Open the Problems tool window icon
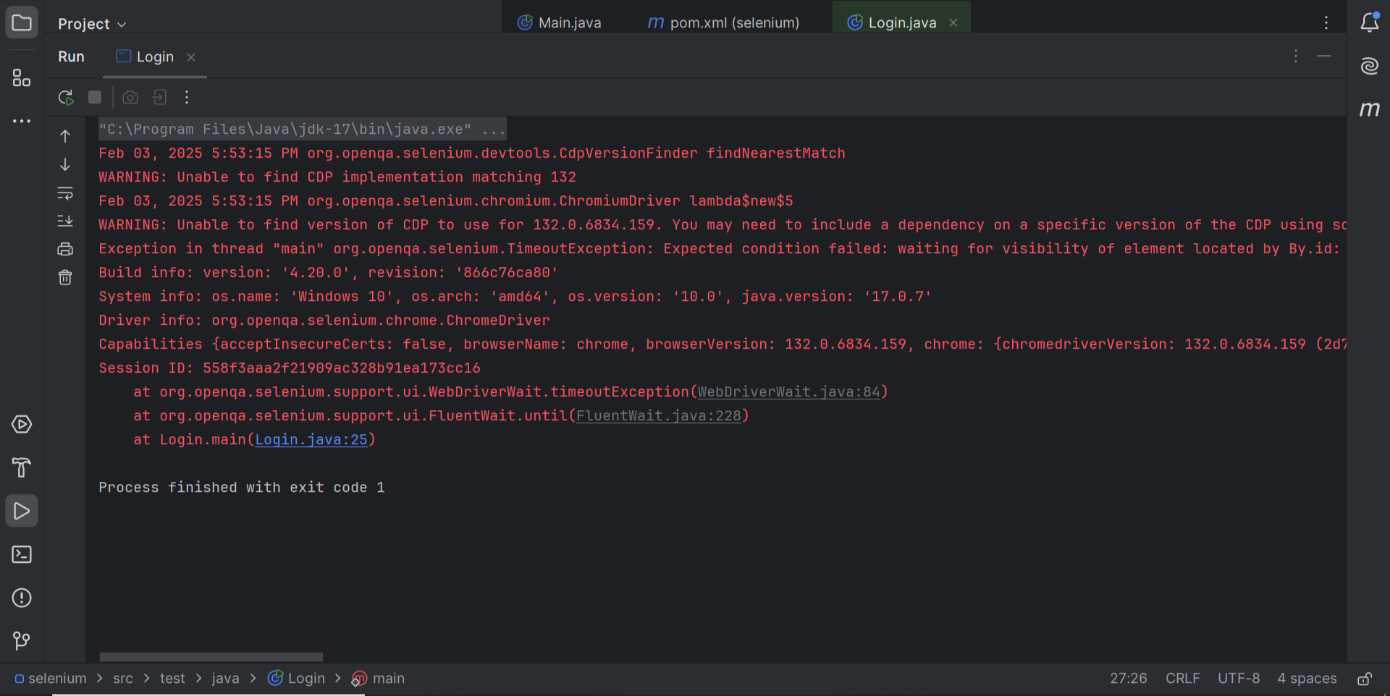Image resolution: width=1390 pixels, height=696 pixels. click(x=22, y=598)
